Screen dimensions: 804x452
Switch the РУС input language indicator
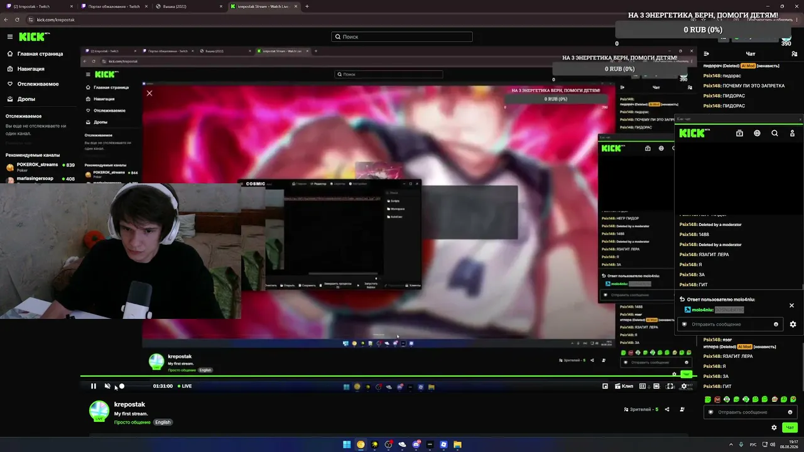[753, 444]
